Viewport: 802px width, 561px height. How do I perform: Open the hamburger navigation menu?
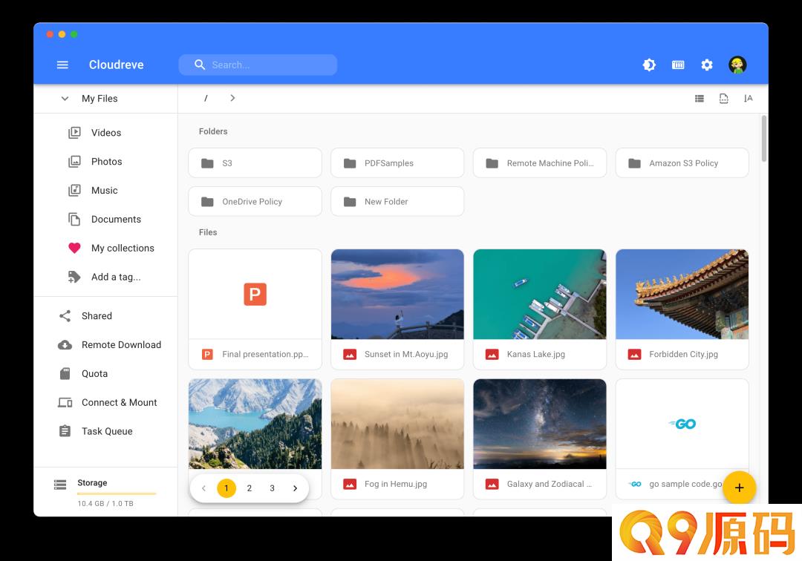(62, 65)
